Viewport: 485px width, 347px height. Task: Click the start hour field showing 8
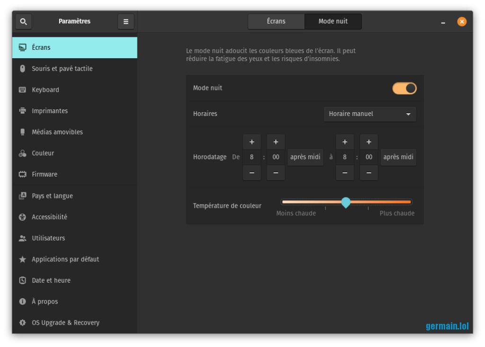pos(252,157)
